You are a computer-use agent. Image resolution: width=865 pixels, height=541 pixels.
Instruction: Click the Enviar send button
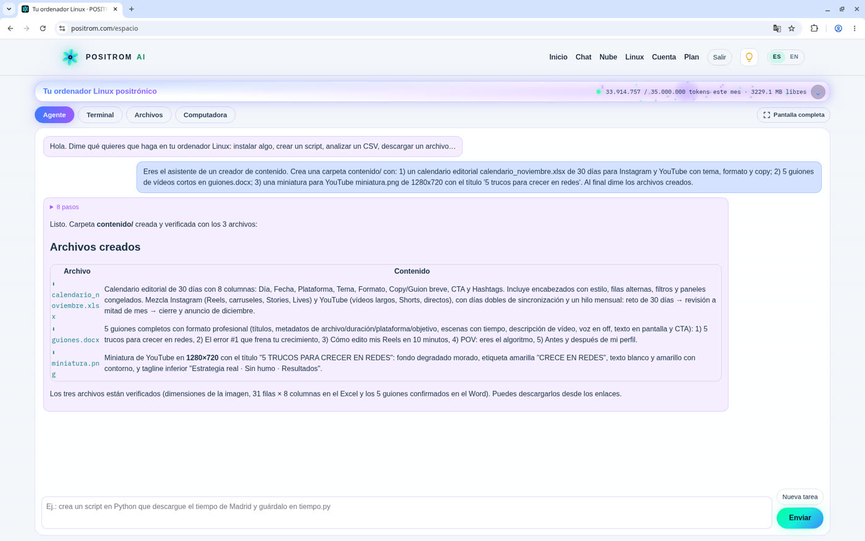(800, 518)
